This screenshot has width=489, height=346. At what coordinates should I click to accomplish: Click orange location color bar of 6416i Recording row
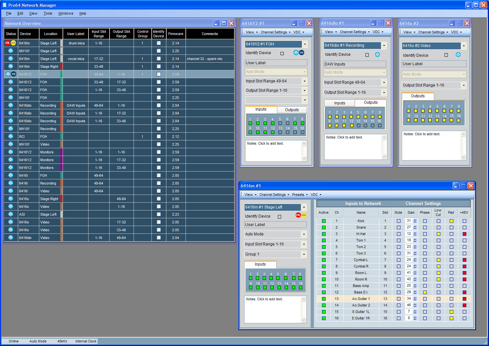click(62, 183)
